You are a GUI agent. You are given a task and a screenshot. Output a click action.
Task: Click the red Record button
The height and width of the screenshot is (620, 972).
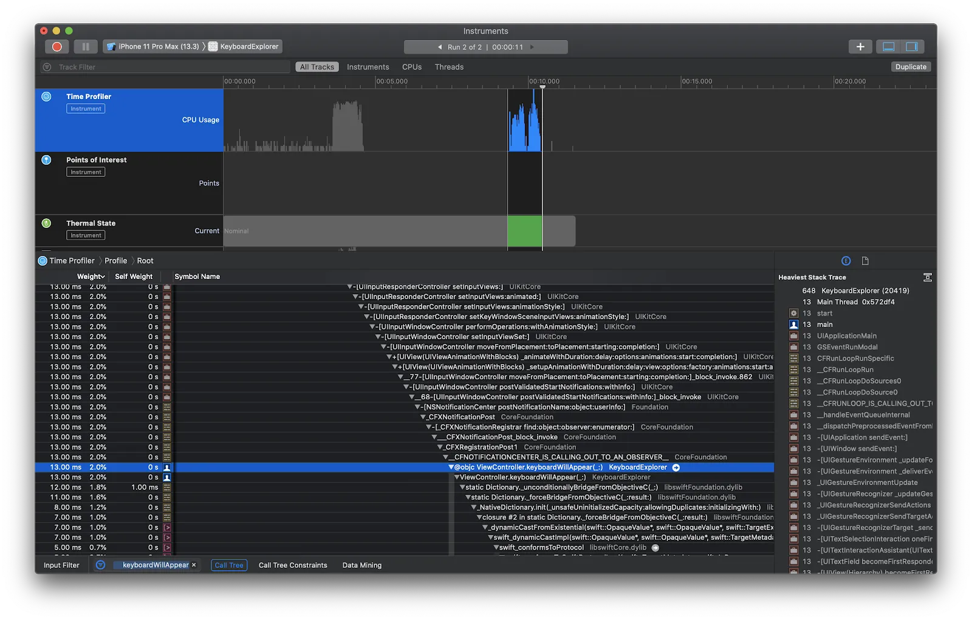(56, 47)
